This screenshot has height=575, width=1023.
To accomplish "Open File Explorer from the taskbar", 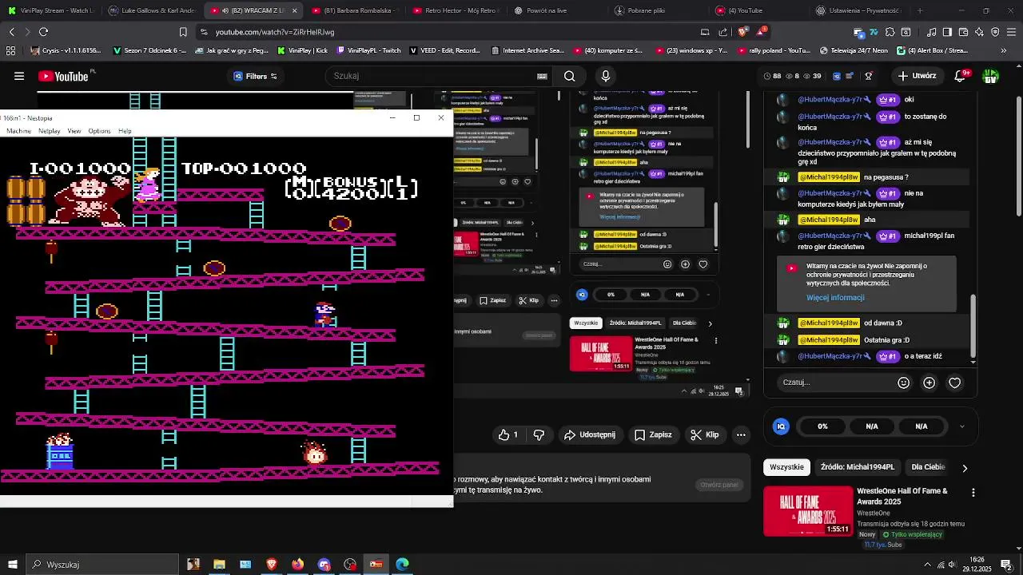I will [219, 565].
